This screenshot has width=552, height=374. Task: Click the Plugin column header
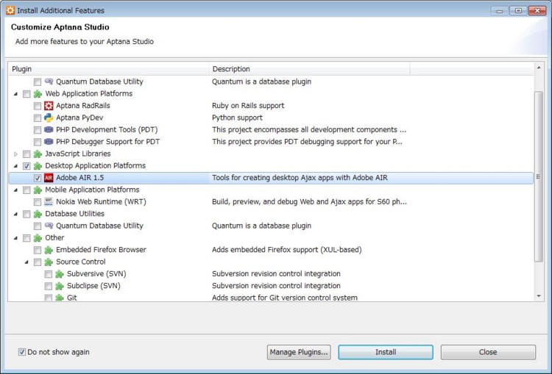pyautogui.click(x=108, y=69)
